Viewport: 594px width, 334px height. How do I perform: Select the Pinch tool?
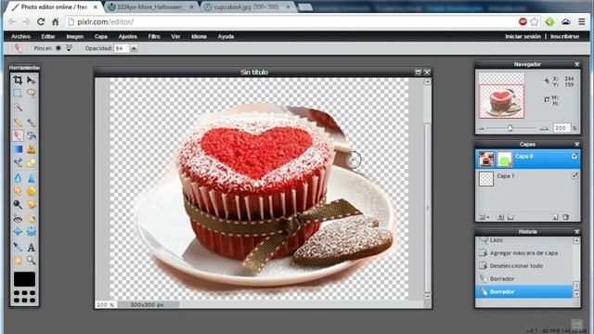click(x=31, y=232)
